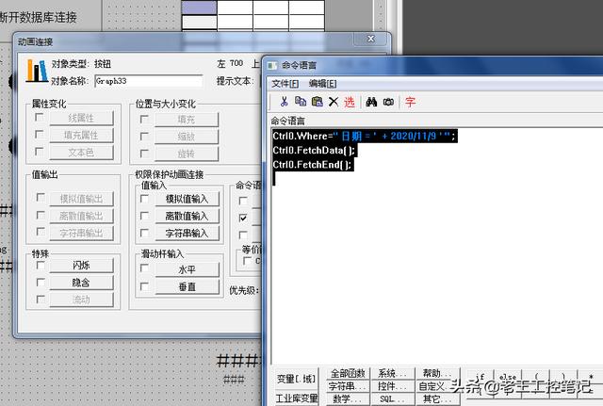Uncheck the ticked command language checkbox
Image resolution: width=603 pixels, height=406 pixels.
click(x=243, y=218)
